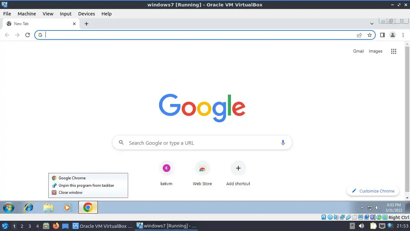Open the kekvm shortcut tile
This screenshot has width=410, height=231.
click(166, 174)
